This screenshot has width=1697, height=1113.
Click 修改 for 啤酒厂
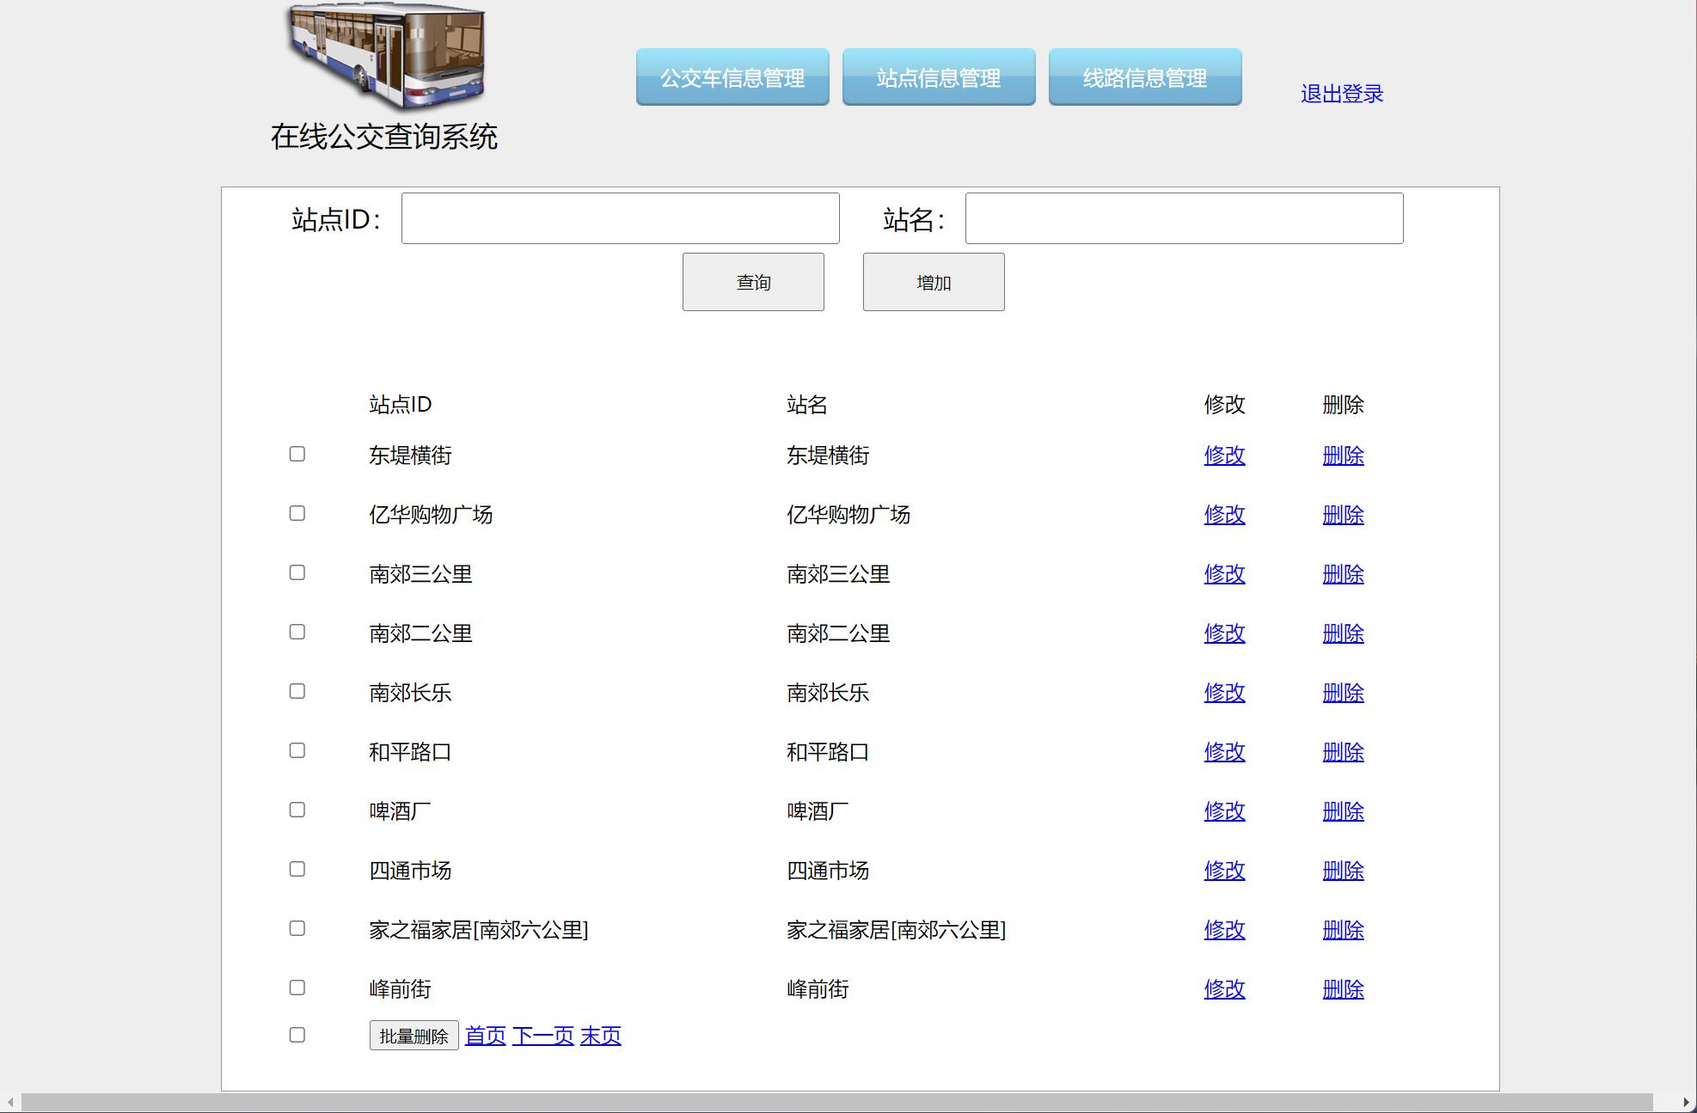pos(1223,810)
